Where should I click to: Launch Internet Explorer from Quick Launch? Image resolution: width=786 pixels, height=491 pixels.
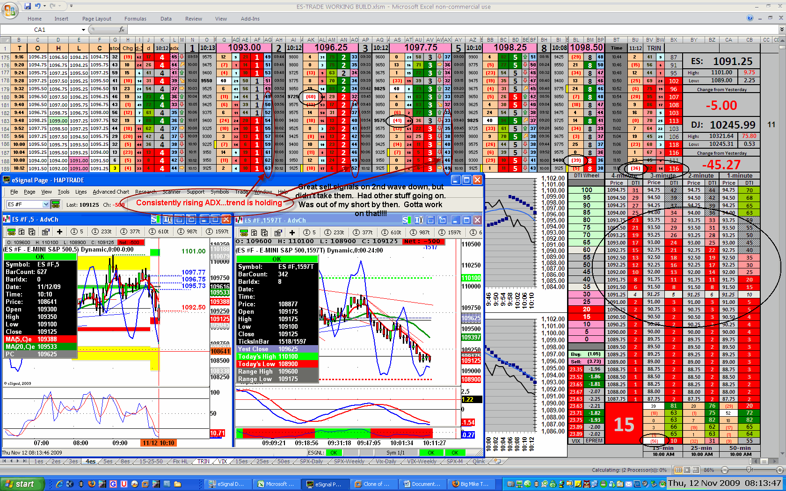click(x=59, y=484)
